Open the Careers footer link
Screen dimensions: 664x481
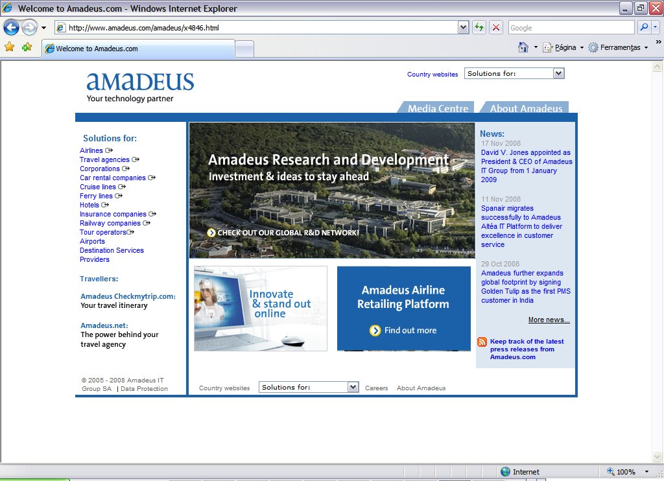377,388
